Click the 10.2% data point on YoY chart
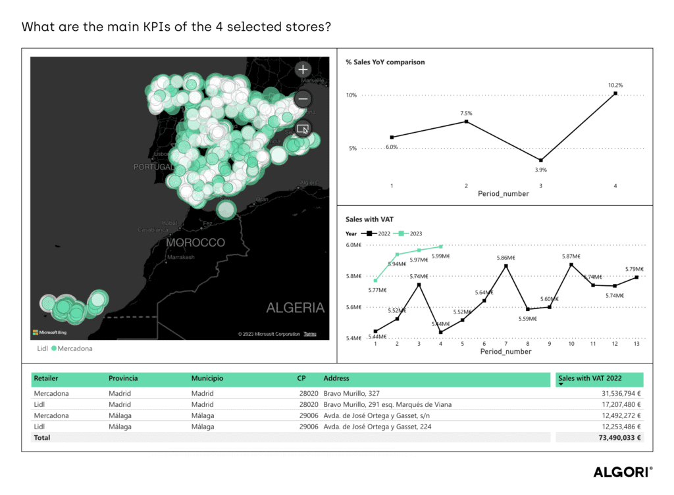674x495 pixels. pos(615,93)
